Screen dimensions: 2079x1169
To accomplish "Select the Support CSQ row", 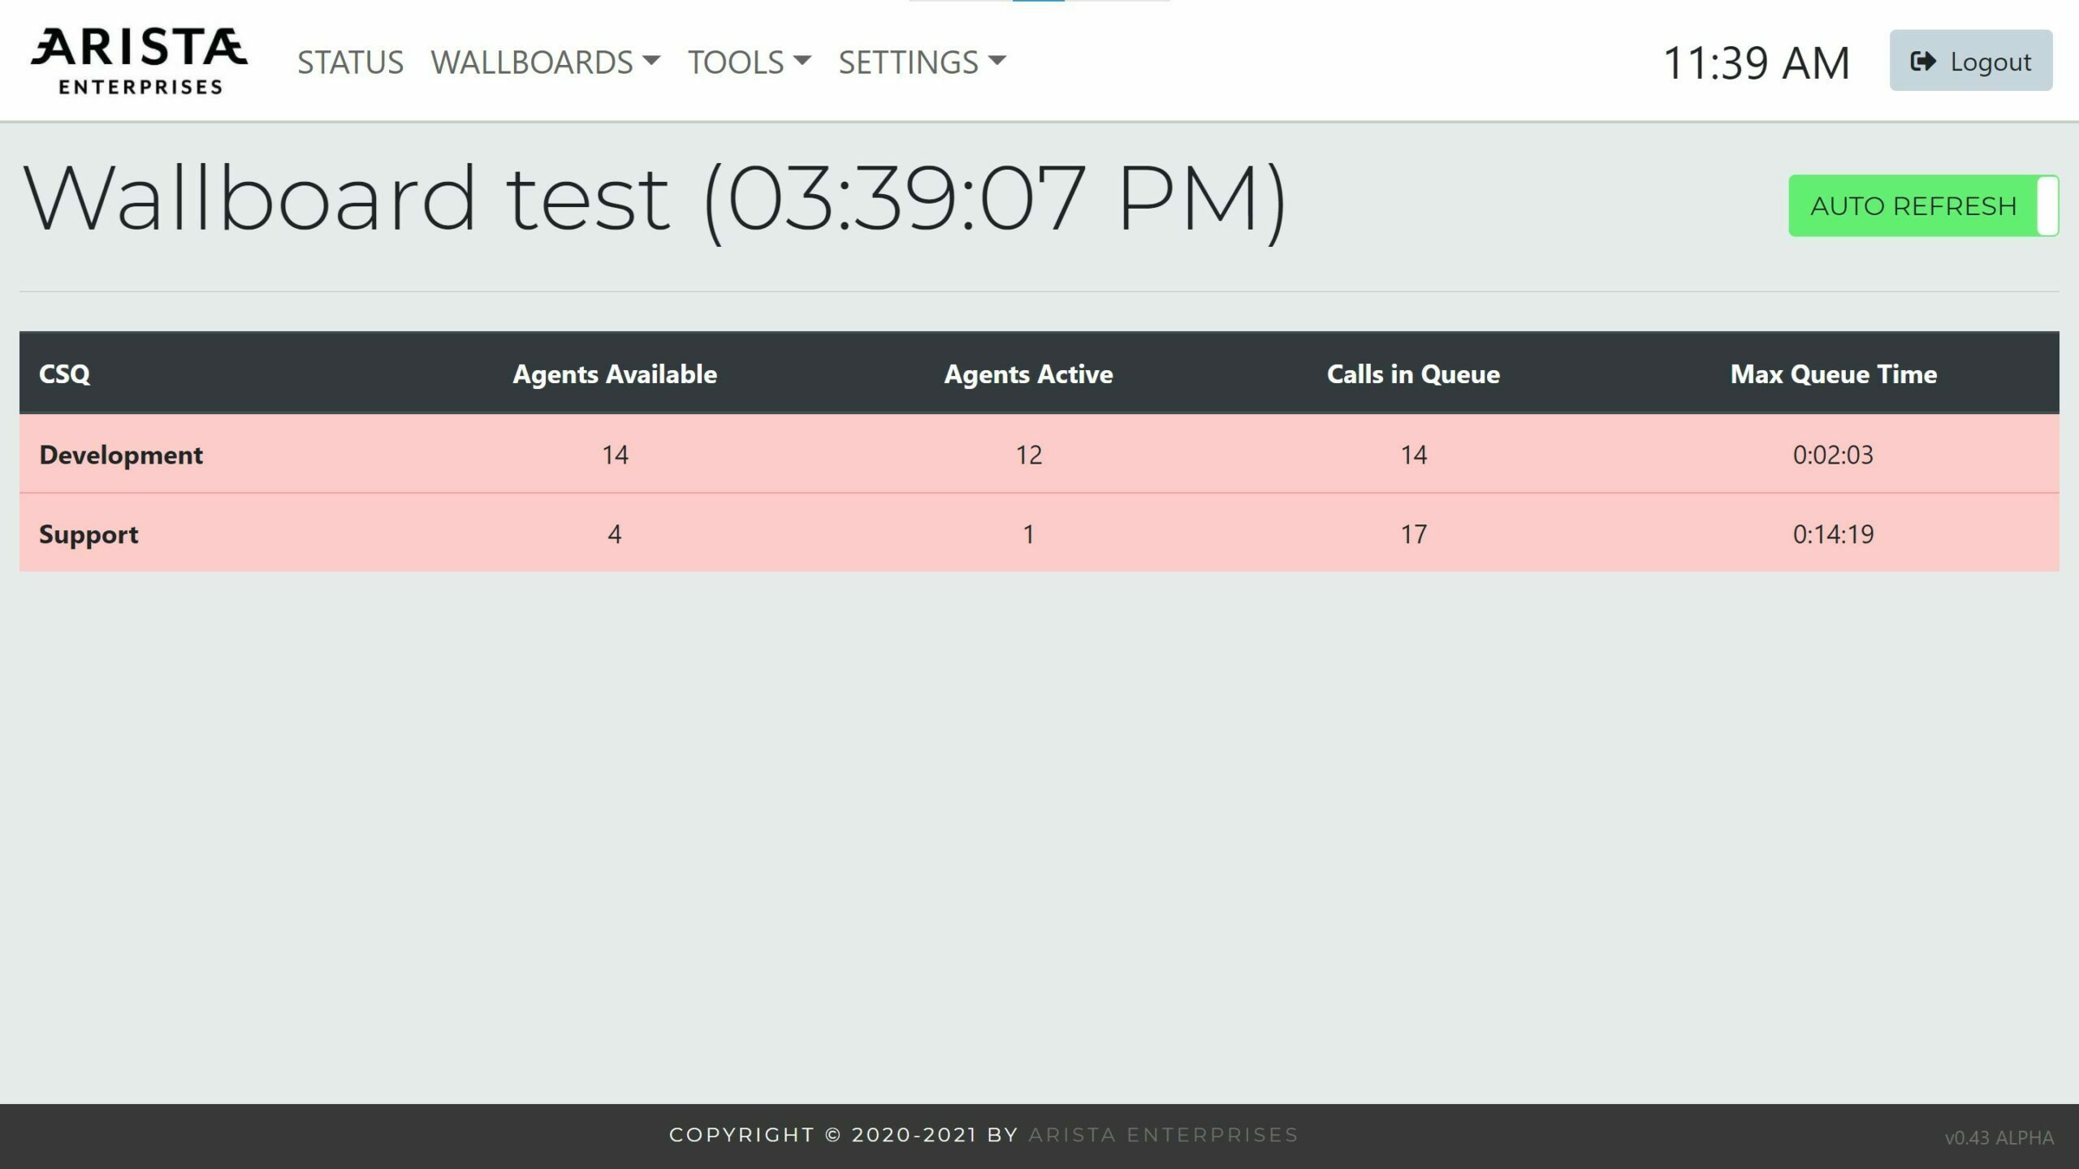I will tap(89, 534).
